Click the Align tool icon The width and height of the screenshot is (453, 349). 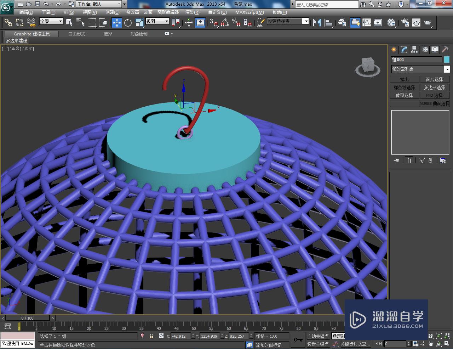(329, 23)
